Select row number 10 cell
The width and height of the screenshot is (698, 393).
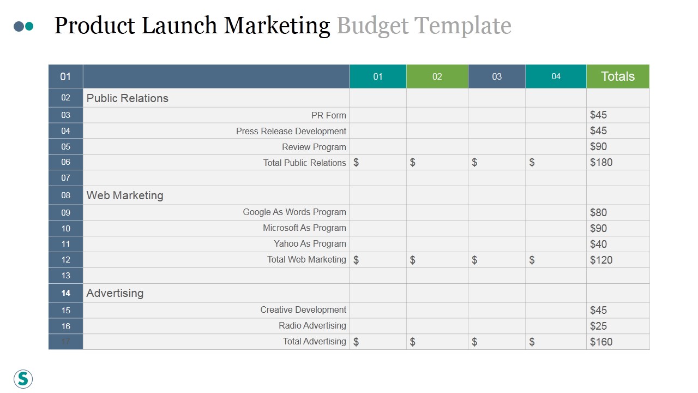click(x=65, y=229)
